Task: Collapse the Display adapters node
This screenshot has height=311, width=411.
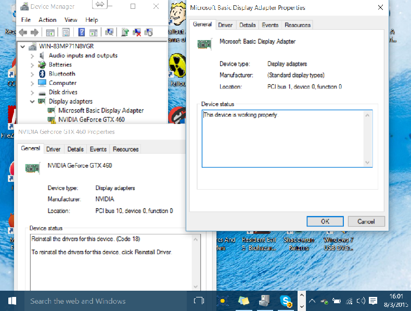Action: 32,102
